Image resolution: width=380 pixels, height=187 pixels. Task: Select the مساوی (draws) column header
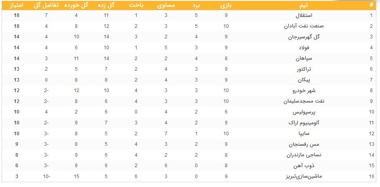point(165,5)
